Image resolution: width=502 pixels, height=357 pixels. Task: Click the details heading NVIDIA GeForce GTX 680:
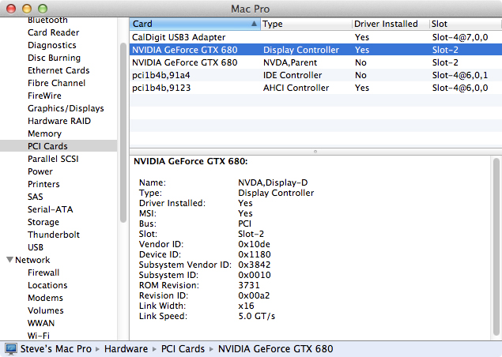click(x=191, y=161)
